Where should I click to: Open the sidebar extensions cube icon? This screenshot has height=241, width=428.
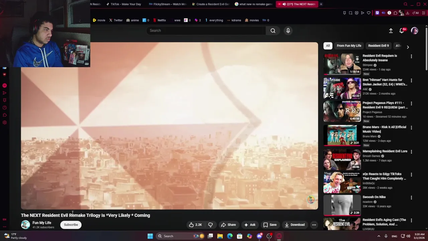(5, 115)
